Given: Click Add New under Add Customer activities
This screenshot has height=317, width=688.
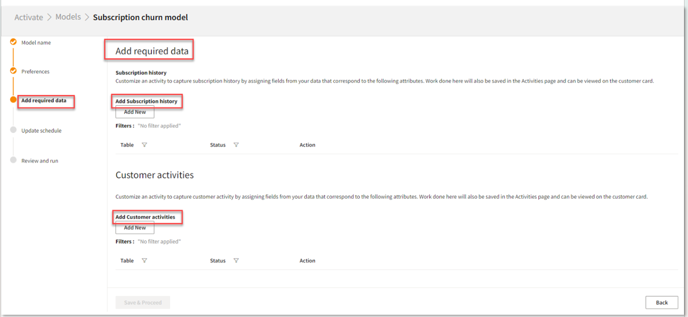Looking at the screenshot, I should tap(135, 228).
